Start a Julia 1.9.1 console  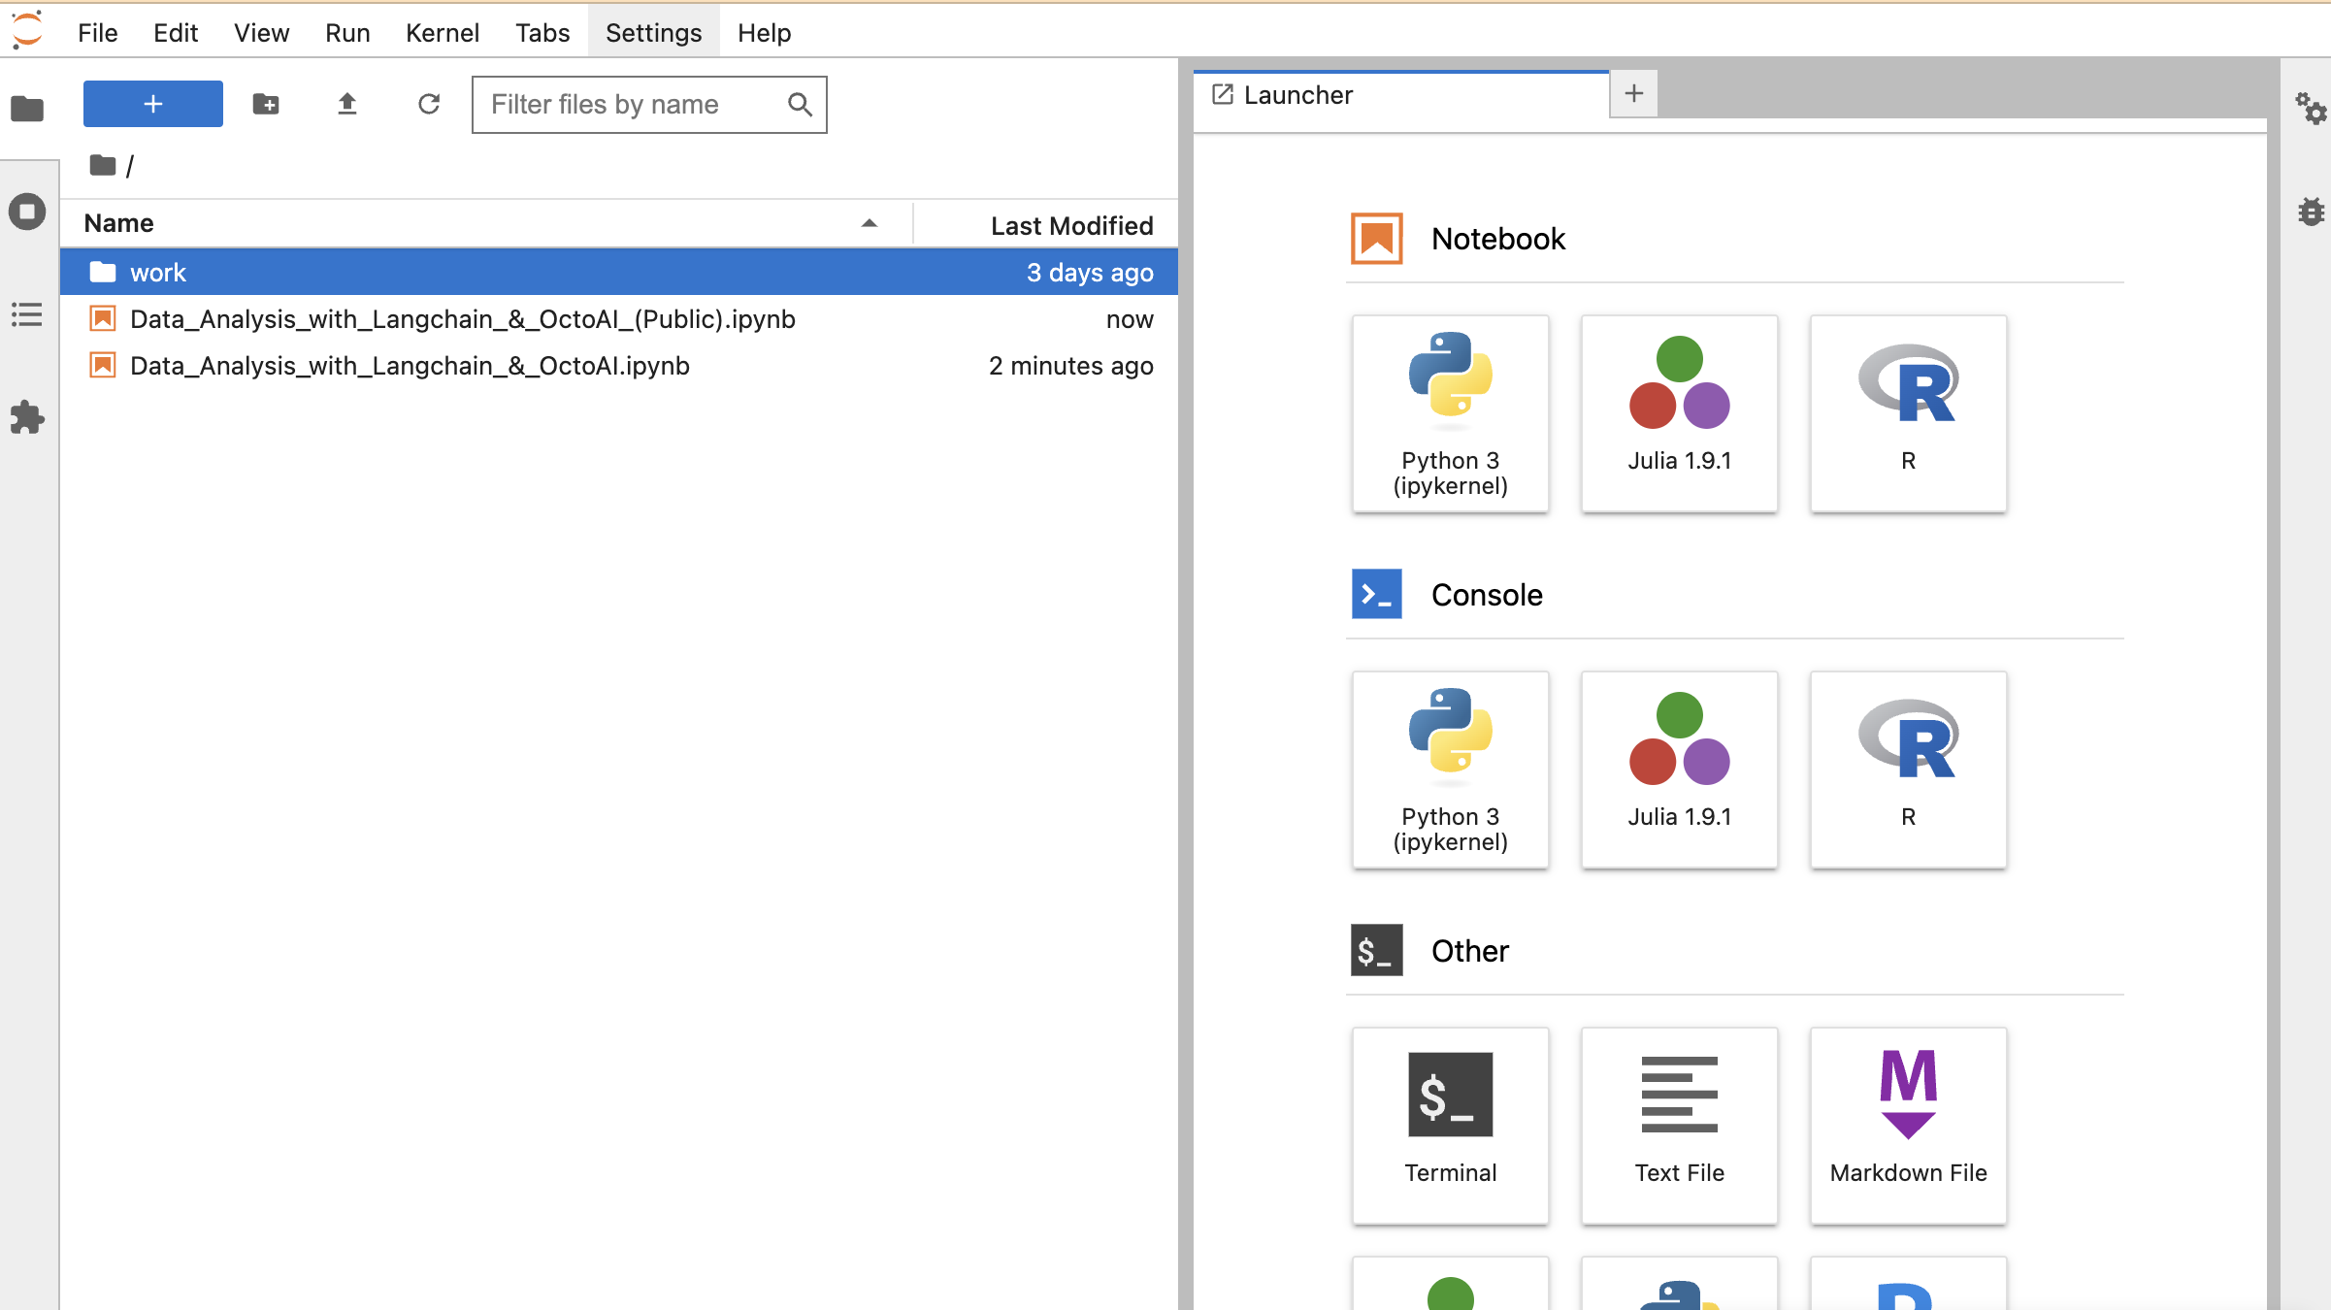1679,769
